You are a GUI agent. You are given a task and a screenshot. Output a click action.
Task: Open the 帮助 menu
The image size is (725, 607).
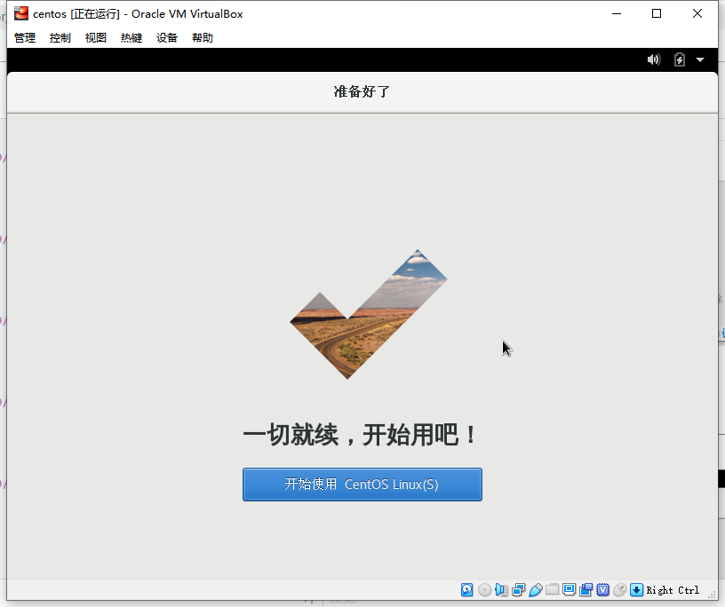203,38
